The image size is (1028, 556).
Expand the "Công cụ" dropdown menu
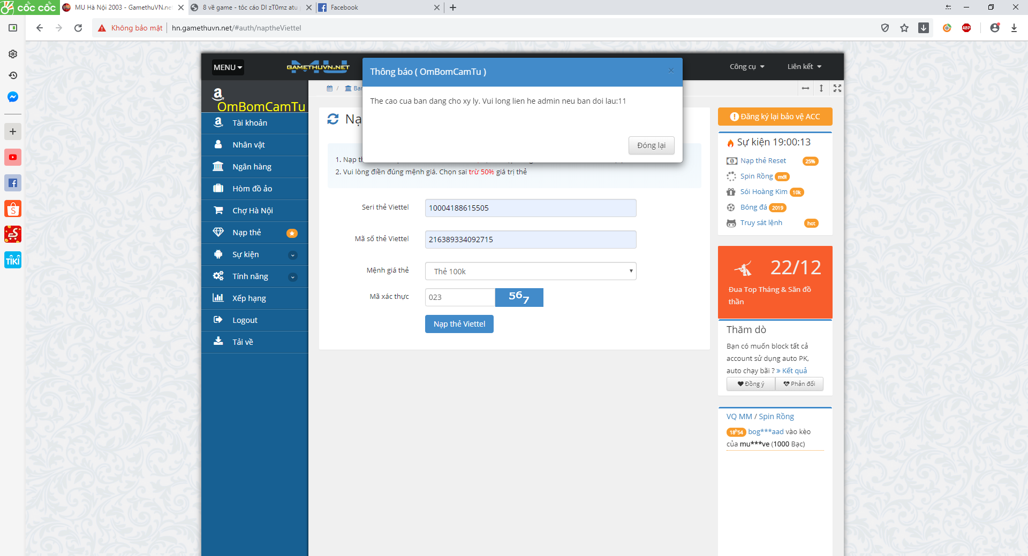747,67
